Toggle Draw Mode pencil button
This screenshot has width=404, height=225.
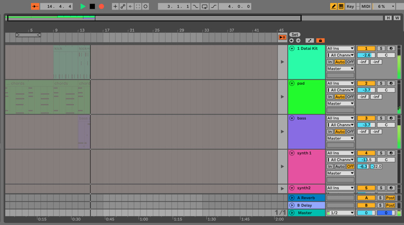coord(333,6)
